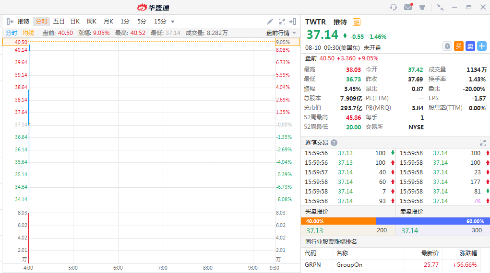The image size is (490, 273).
Task: Click the customer service headset icon
Action: (394, 7)
